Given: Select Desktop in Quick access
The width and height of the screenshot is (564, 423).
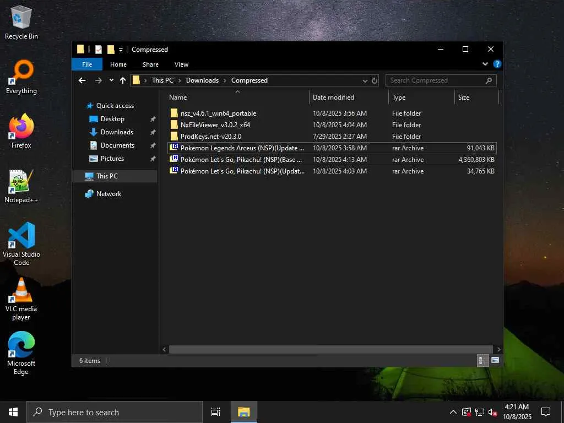Looking at the screenshot, I should [x=112, y=119].
